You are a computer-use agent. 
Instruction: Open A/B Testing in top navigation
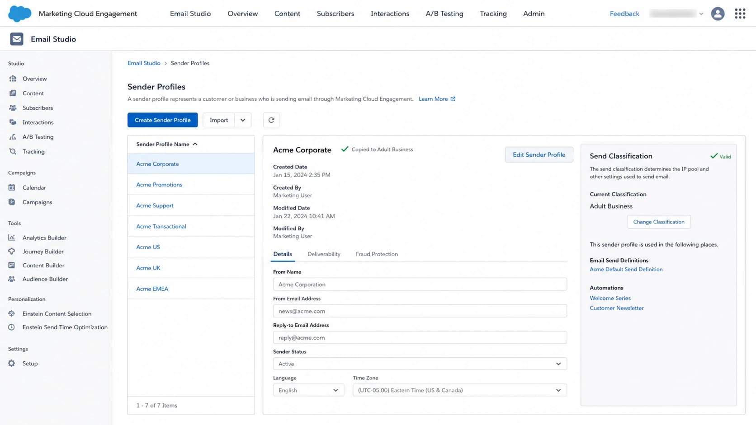(x=444, y=14)
